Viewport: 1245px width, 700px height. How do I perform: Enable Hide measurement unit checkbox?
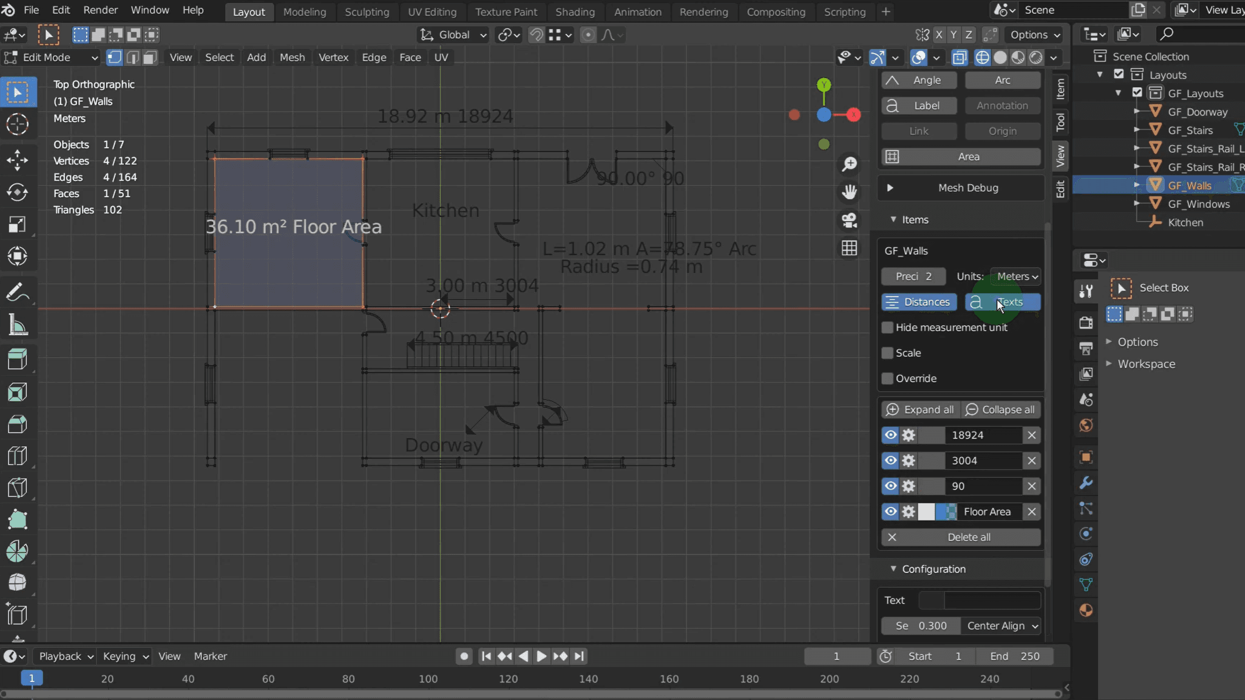[x=887, y=327]
